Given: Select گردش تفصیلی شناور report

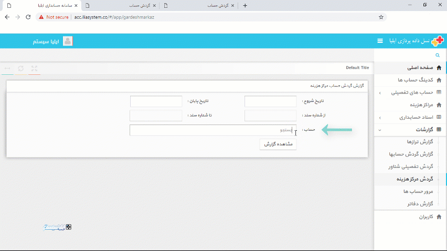Looking at the screenshot, I should [x=411, y=167].
